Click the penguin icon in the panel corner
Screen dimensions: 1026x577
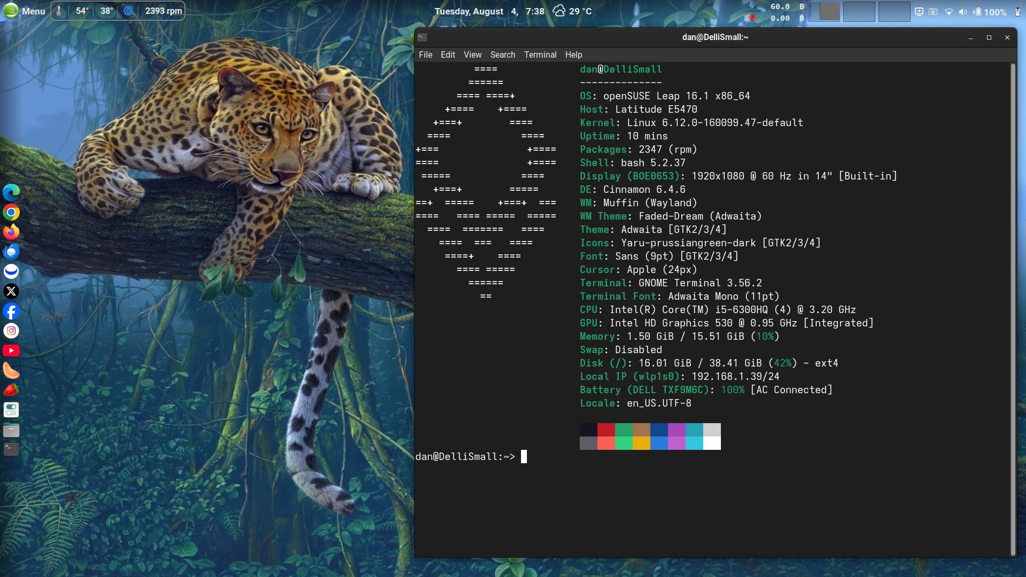(x=1017, y=11)
